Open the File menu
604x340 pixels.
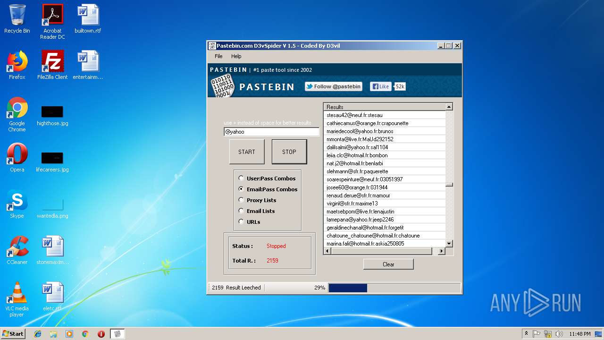coord(218,56)
